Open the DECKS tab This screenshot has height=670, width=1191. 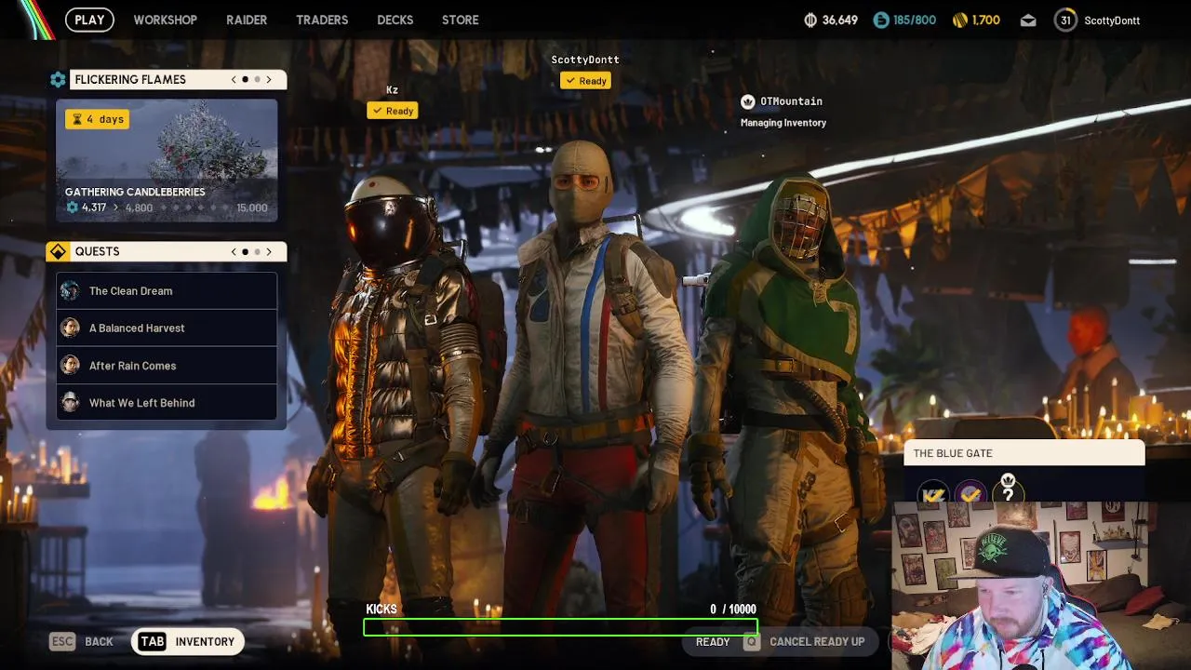[395, 20]
